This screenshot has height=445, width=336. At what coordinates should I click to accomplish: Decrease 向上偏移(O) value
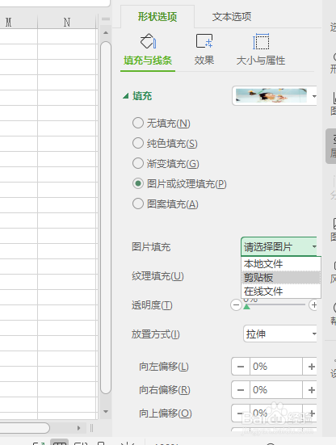[241, 414]
